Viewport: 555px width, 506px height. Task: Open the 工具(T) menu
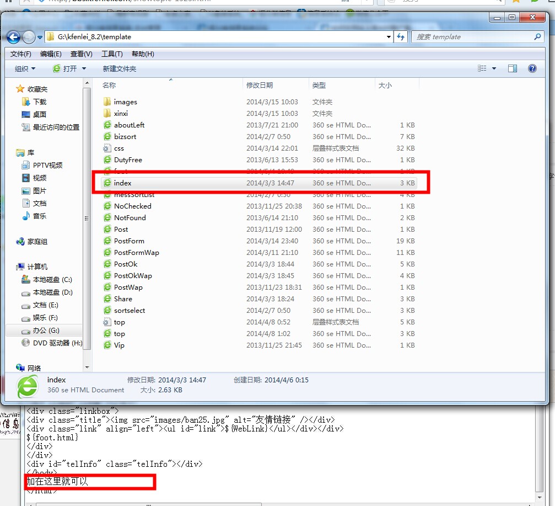point(112,54)
